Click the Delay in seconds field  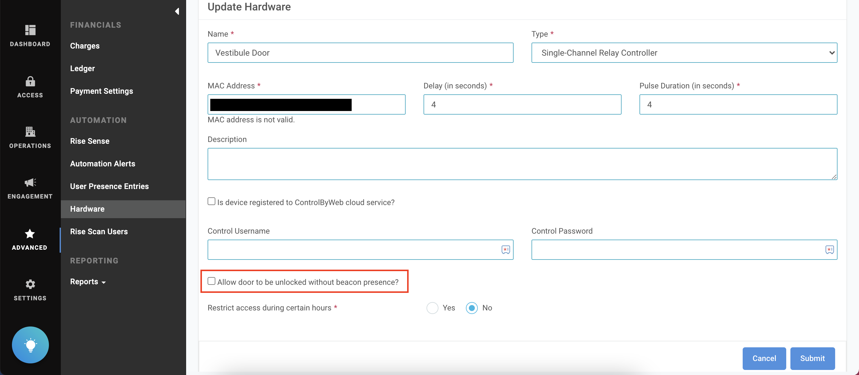click(x=522, y=104)
